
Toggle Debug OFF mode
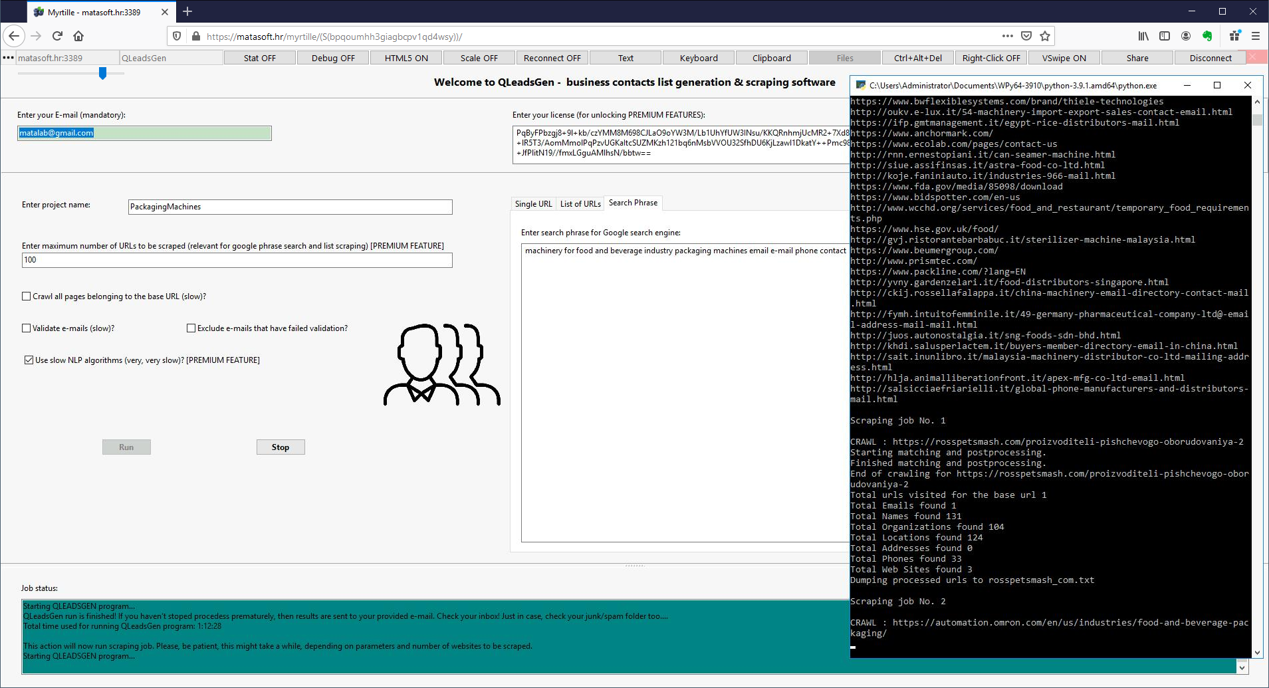333,58
